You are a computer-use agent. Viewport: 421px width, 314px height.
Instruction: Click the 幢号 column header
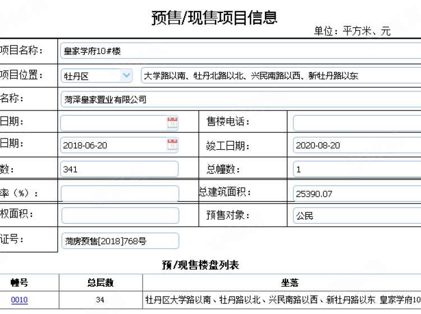(x=19, y=283)
